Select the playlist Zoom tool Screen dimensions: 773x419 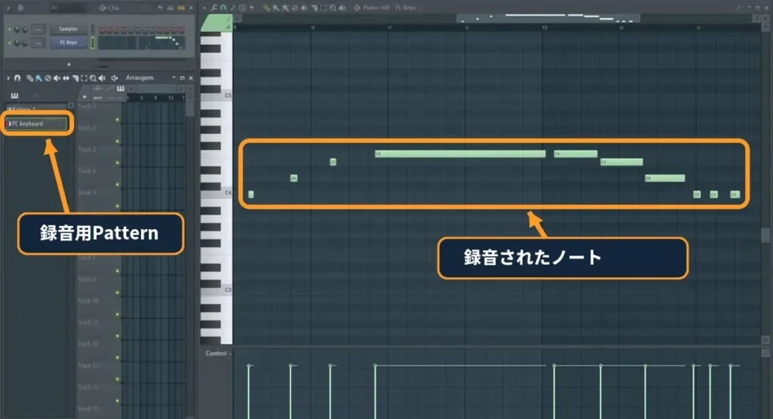(93, 78)
